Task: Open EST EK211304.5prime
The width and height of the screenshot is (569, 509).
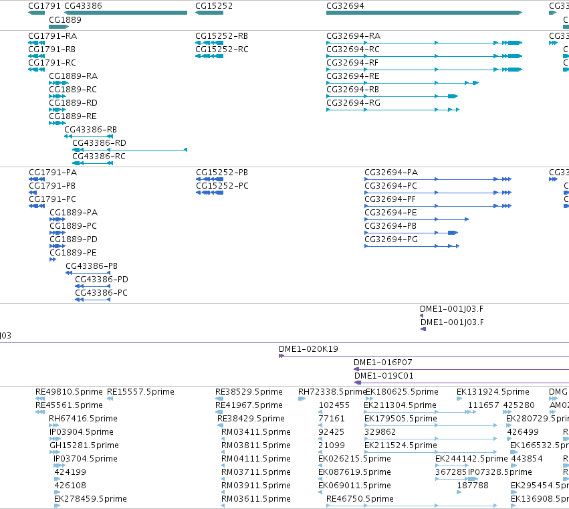Action: click(400, 405)
